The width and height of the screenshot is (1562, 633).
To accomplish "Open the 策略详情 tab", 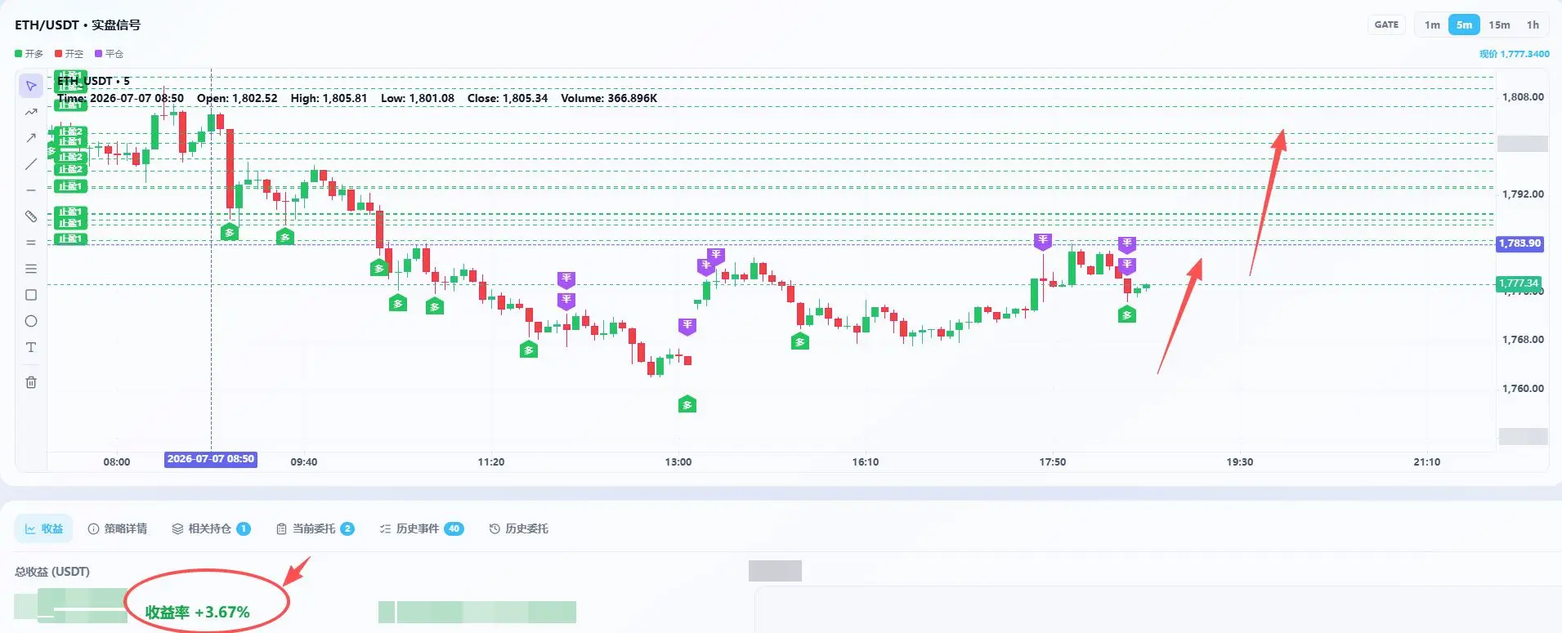I will coord(118,529).
